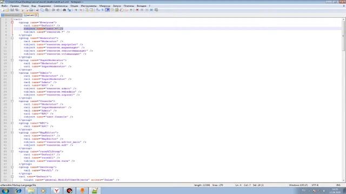This screenshot has height=194, width=346.
Task: Collapse the Moderator group fold marker
Action: [x=12, y=38]
